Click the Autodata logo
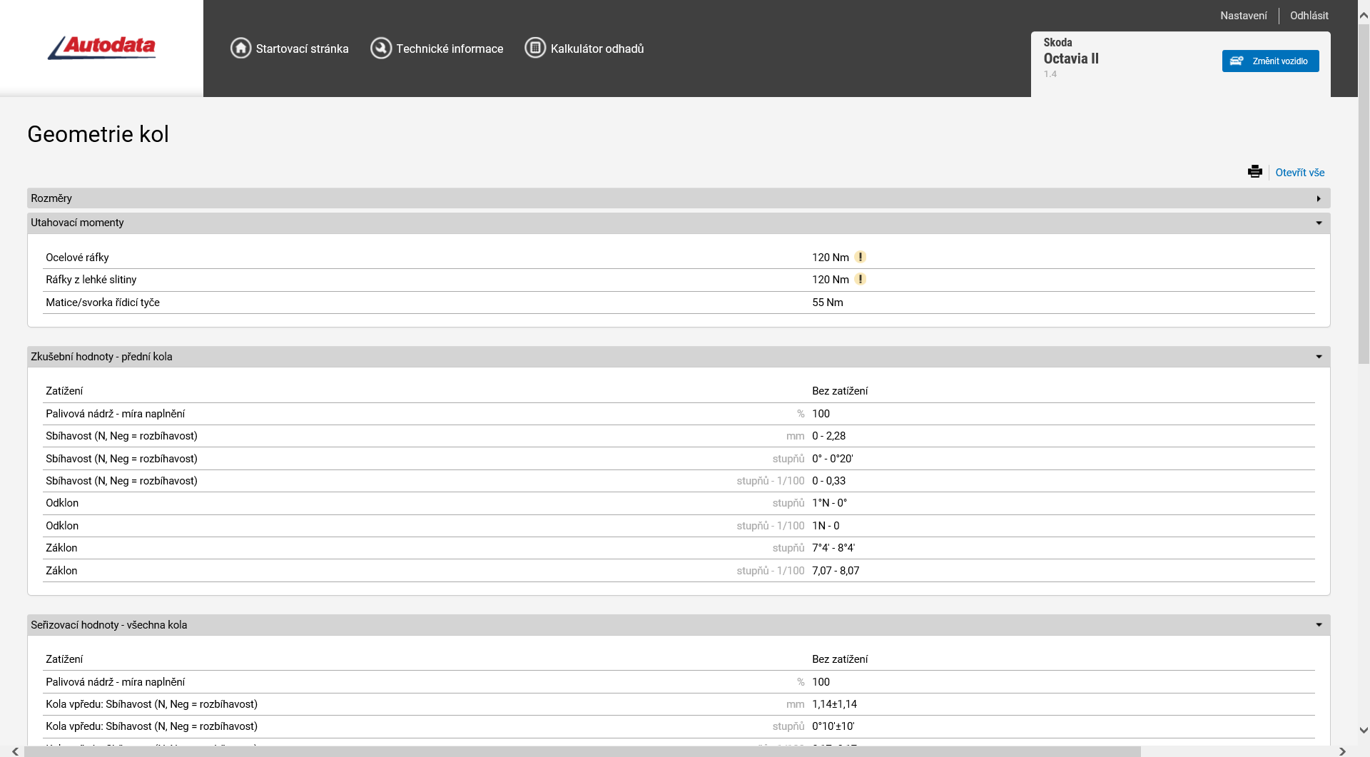Screen dimensions: 1370x757 tap(101, 47)
